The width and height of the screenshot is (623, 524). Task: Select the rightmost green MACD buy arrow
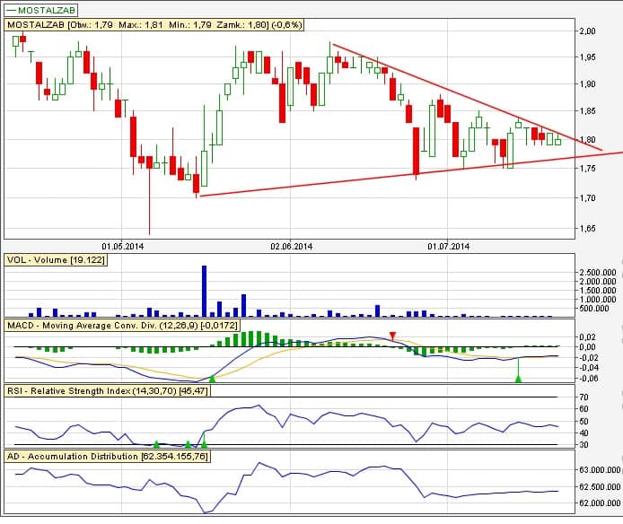(518, 380)
